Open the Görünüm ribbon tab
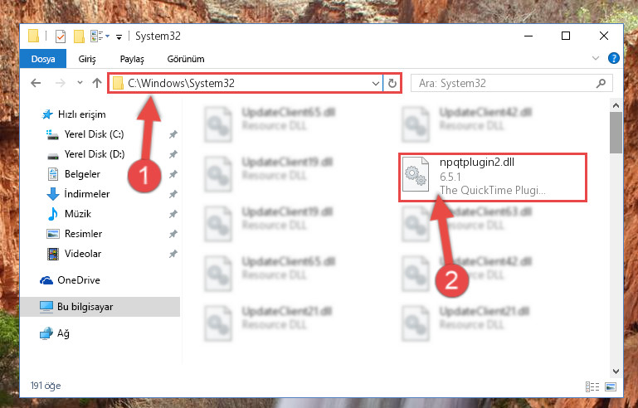 click(186, 59)
